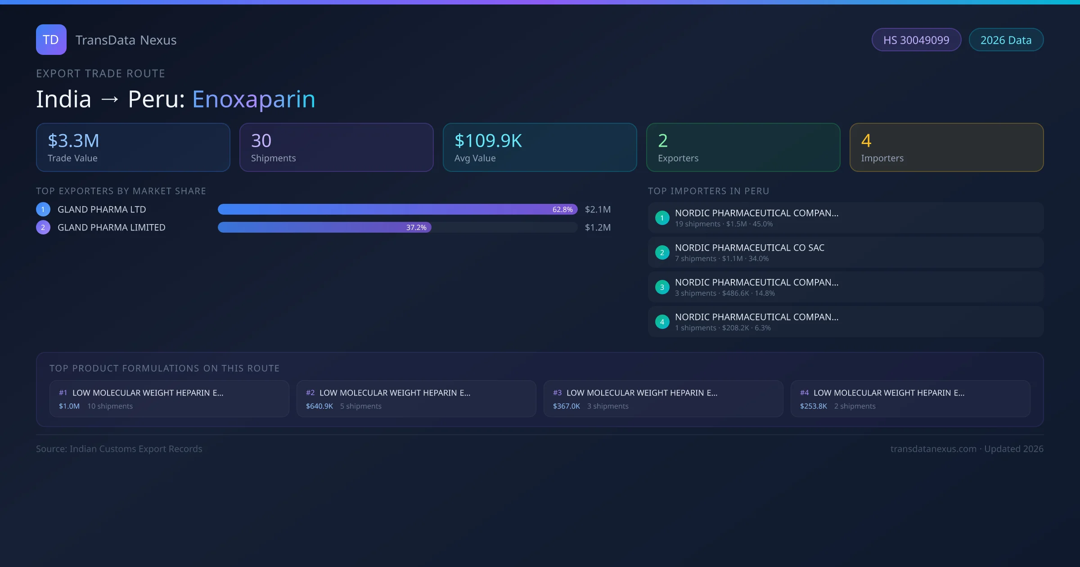Viewport: 1080px width, 567px height.
Task: Click the 37.2% market share bar
Action: click(324, 227)
